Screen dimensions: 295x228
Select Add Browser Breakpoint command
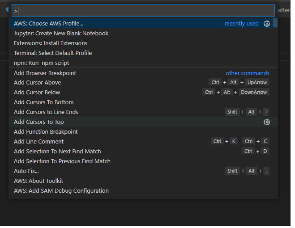tap(45, 73)
